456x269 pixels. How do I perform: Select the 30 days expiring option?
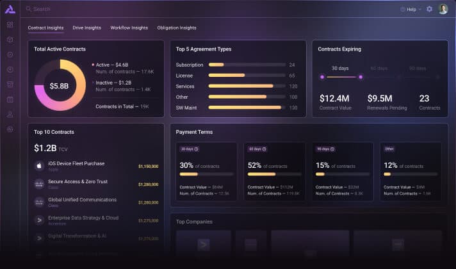[340, 68]
